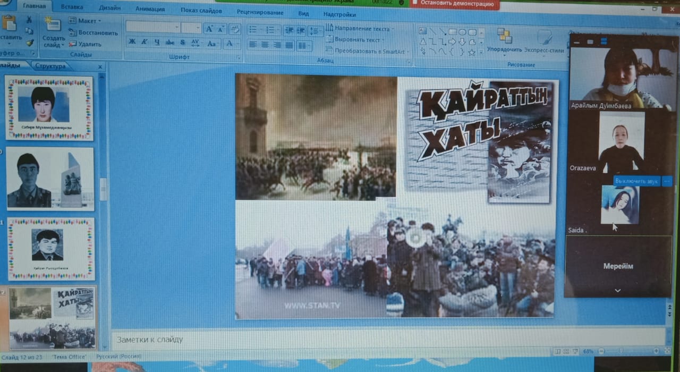
Task: Click the Выключить звук button
Action: point(637,181)
